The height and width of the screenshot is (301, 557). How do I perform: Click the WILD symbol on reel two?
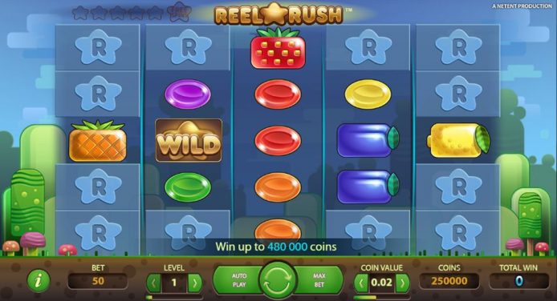pyautogui.click(x=189, y=141)
